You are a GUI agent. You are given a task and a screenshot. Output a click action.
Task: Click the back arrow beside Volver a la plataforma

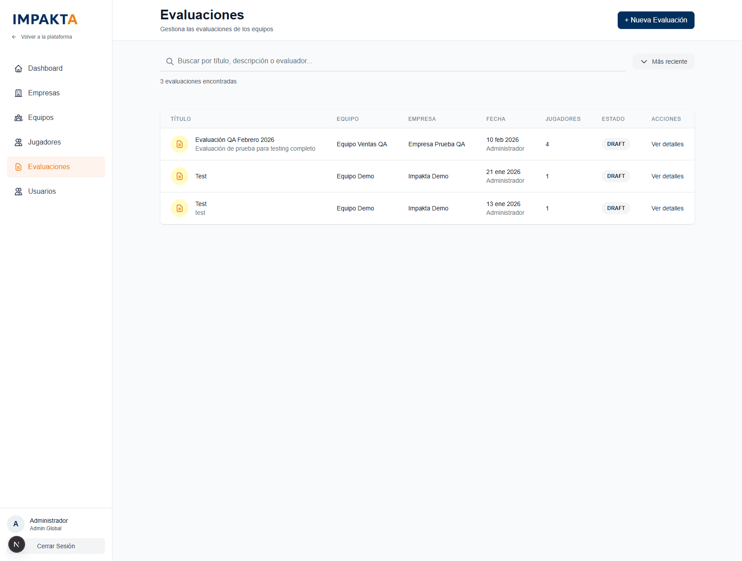[14, 37]
